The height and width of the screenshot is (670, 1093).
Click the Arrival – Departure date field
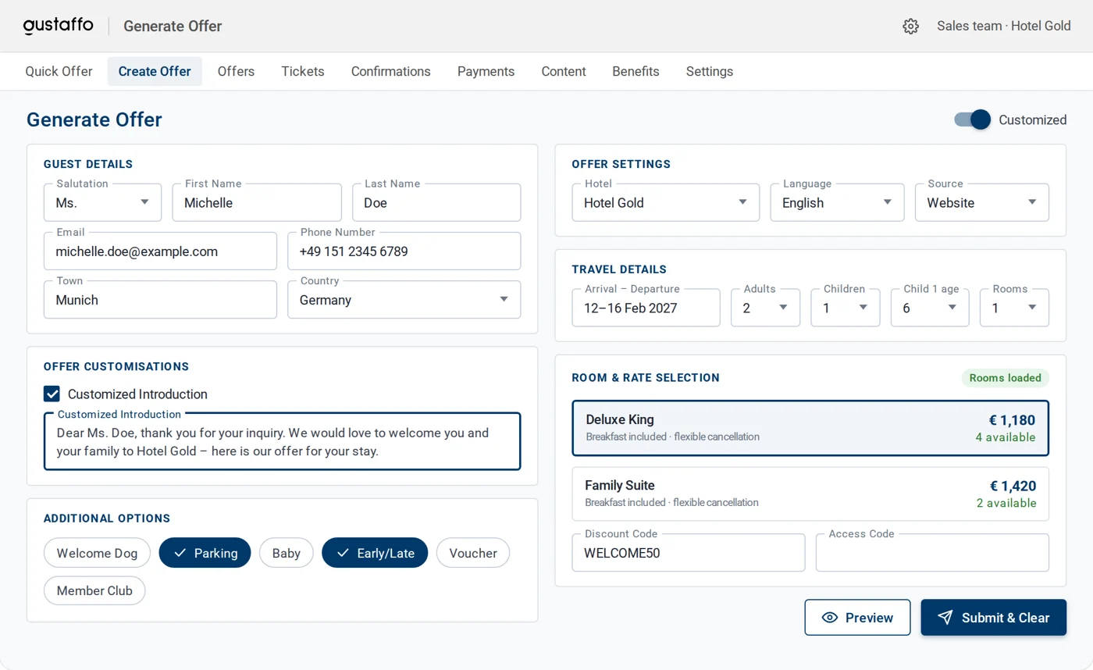[x=646, y=308]
